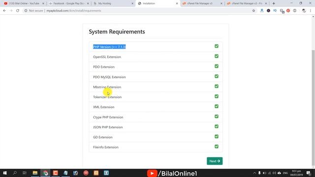This screenshot has width=315, height=177.
Task: Click the green check beside JSON PHP Extension
Action: [217, 126]
